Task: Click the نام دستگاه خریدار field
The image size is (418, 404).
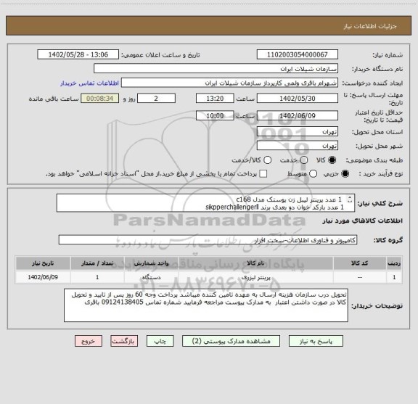Action: [216, 69]
